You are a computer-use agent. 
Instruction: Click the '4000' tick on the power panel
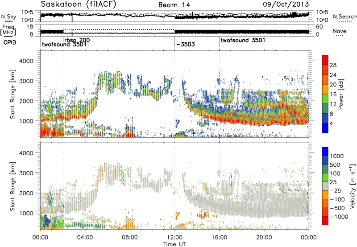pos(26,61)
